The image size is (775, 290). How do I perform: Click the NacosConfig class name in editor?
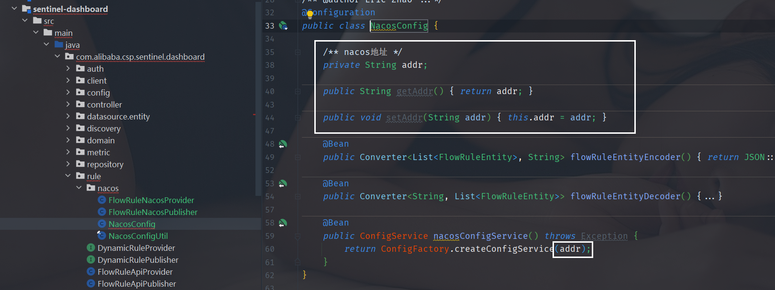pos(399,26)
